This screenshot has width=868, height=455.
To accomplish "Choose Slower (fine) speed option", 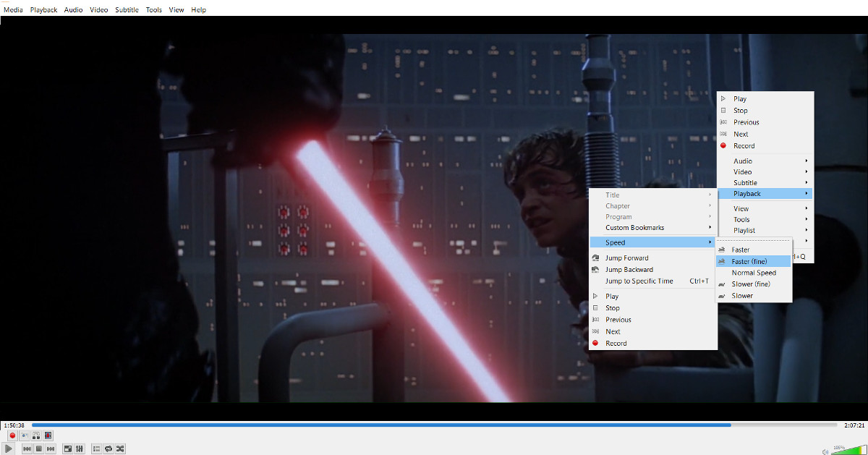I will 754,284.
